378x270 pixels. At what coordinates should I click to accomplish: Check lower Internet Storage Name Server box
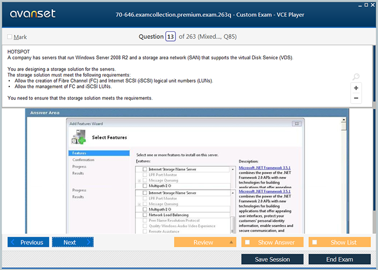145,193
